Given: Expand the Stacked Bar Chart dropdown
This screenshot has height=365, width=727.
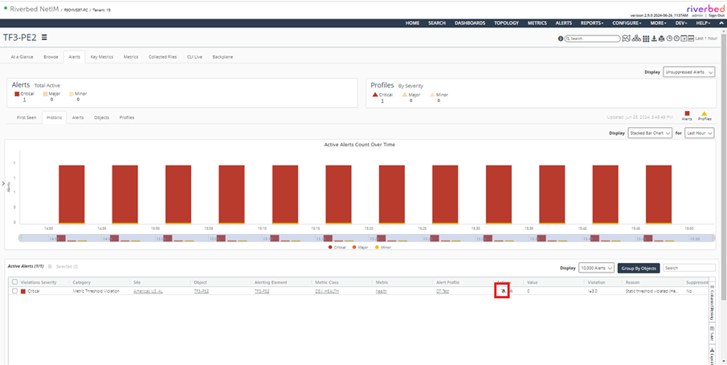Looking at the screenshot, I should click(x=650, y=133).
